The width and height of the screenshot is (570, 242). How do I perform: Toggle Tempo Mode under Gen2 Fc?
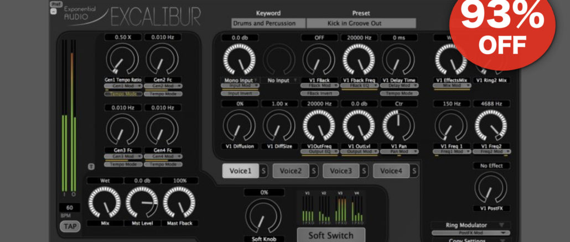pos(163,94)
